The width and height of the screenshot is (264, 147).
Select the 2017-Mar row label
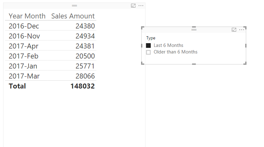[24, 76]
